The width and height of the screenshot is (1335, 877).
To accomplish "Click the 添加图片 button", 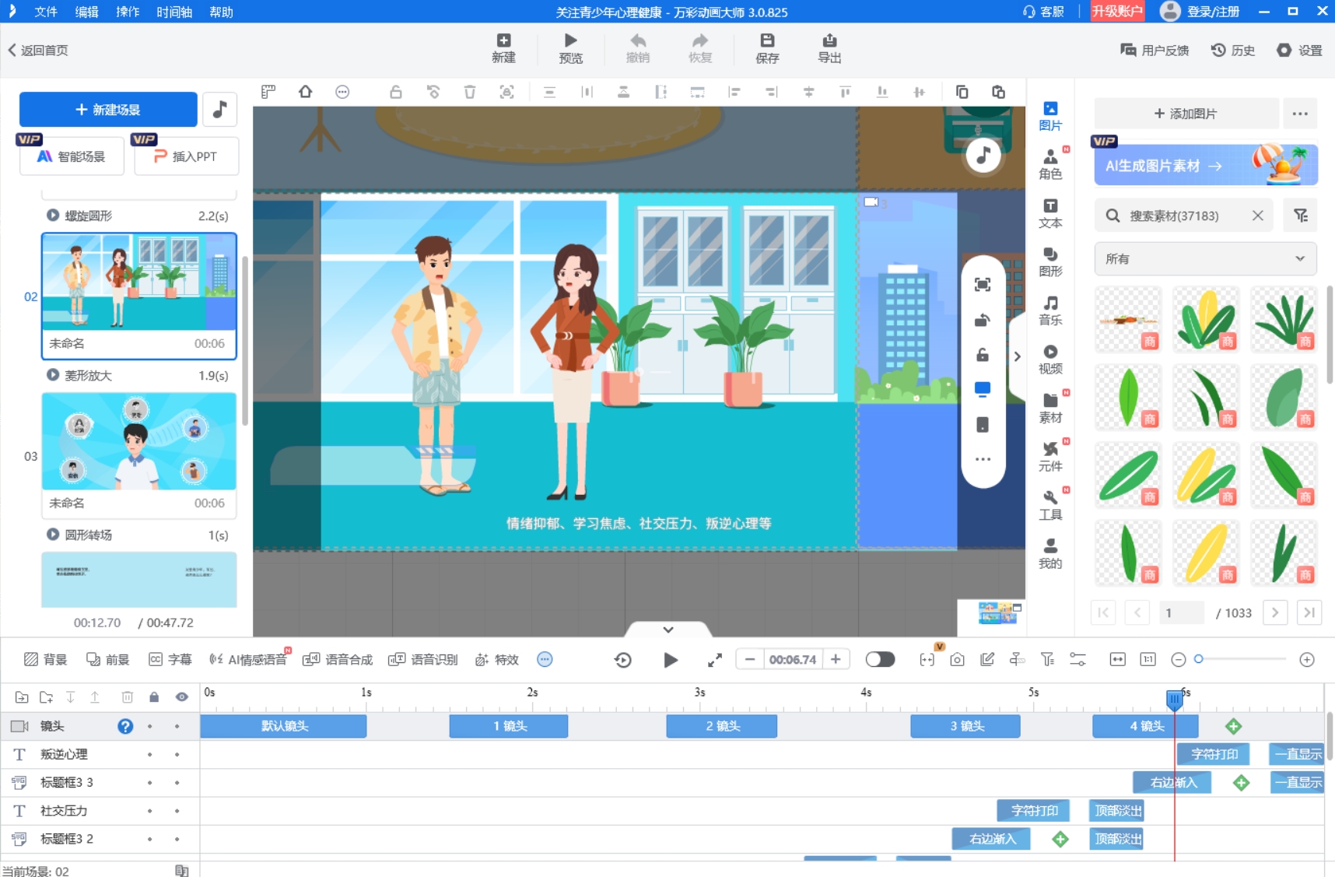I will 1186,114.
